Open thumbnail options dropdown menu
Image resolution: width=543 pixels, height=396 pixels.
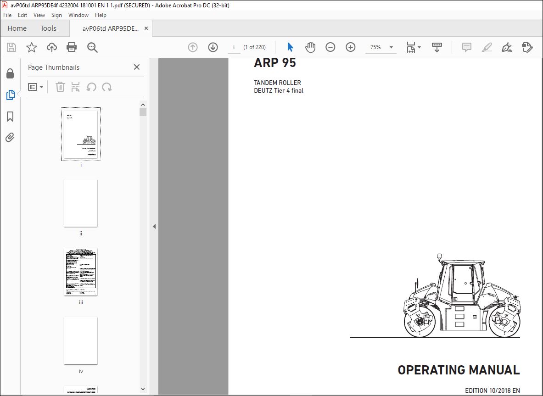click(35, 87)
